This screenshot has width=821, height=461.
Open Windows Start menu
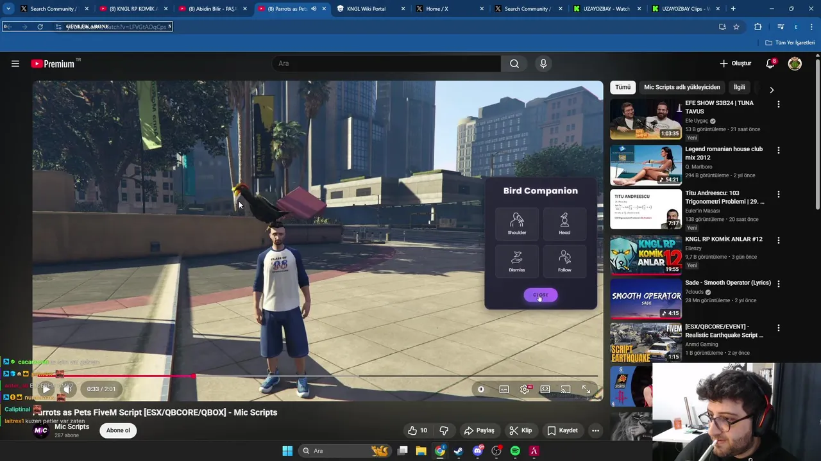pyautogui.click(x=287, y=451)
